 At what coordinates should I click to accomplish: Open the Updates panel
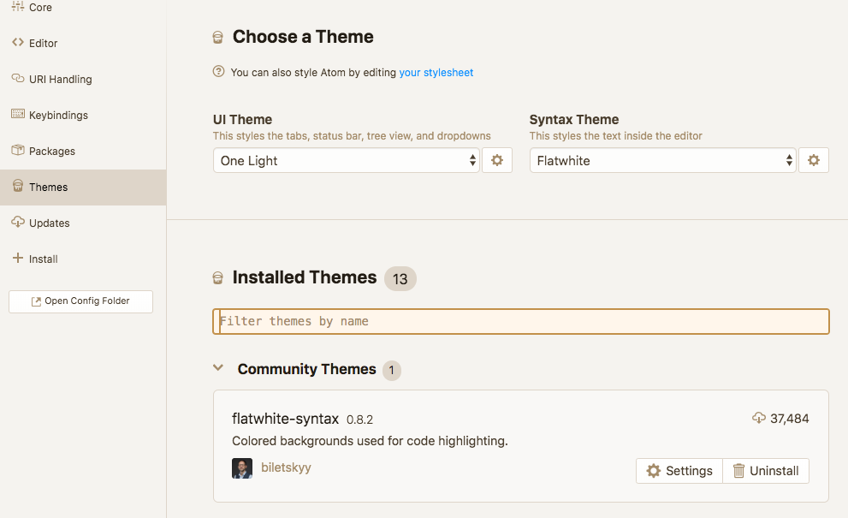[x=83, y=223]
